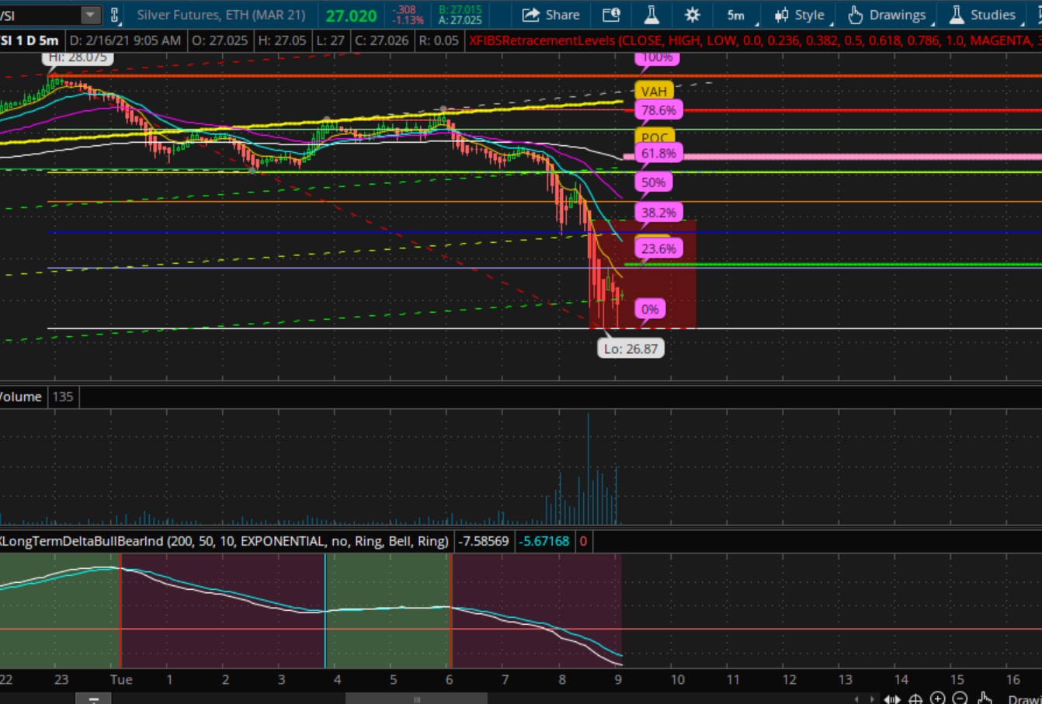Click the last price 27.020
The image size is (1042, 704).
351,16
